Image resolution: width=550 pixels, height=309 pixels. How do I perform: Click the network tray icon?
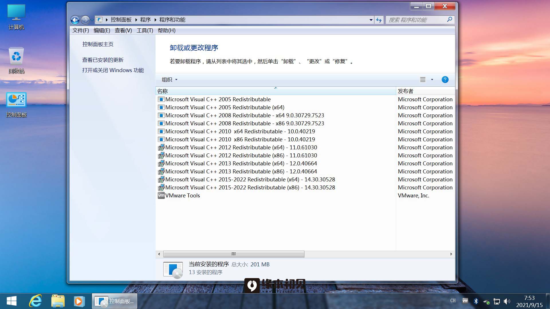tap(496, 301)
